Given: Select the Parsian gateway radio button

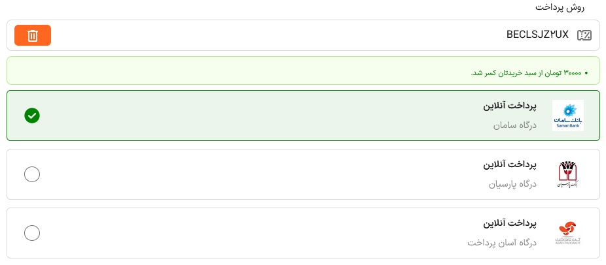Looking at the screenshot, I should [x=32, y=174].
